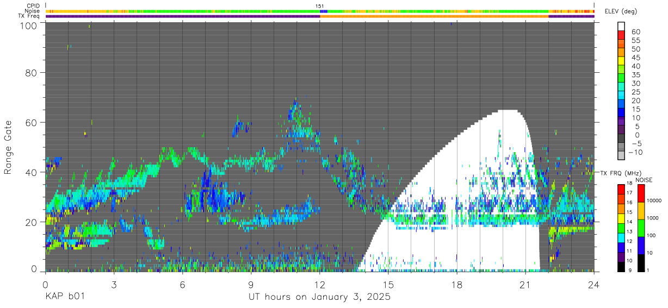Click the '21' tick on UT hours axis
The height and width of the screenshot is (308, 668).
click(x=525, y=284)
